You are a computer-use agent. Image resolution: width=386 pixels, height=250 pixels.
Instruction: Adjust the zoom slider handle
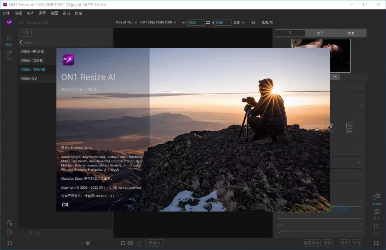point(88,243)
